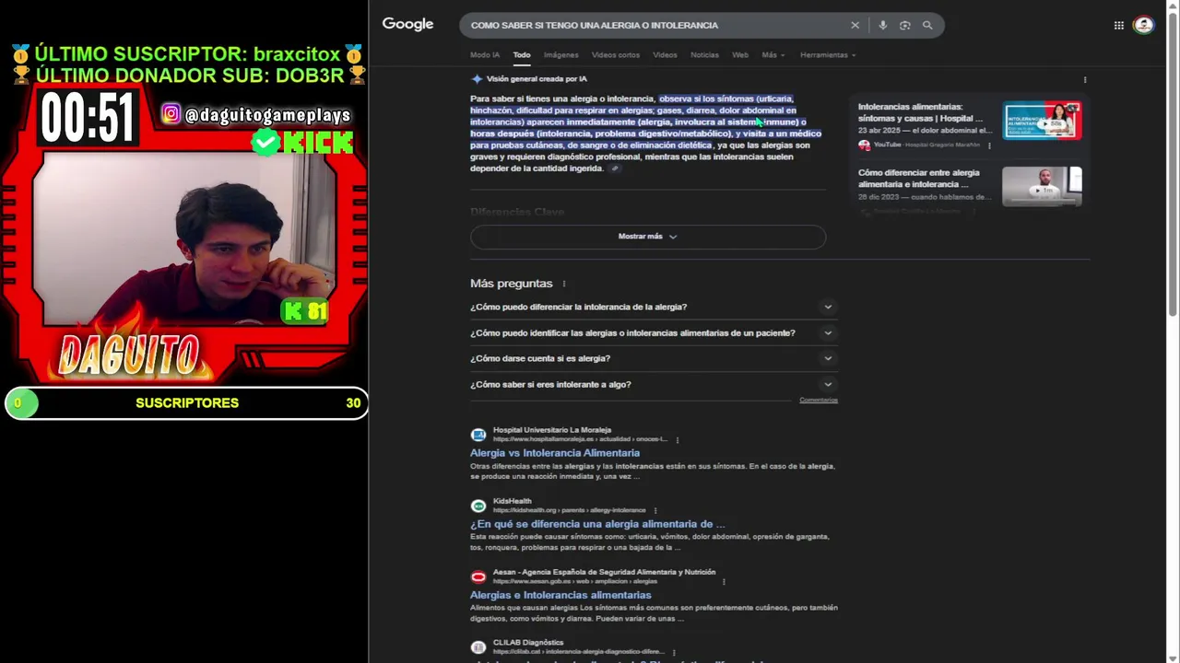Click the 'Visión general creada por IA' label

click(537, 79)
